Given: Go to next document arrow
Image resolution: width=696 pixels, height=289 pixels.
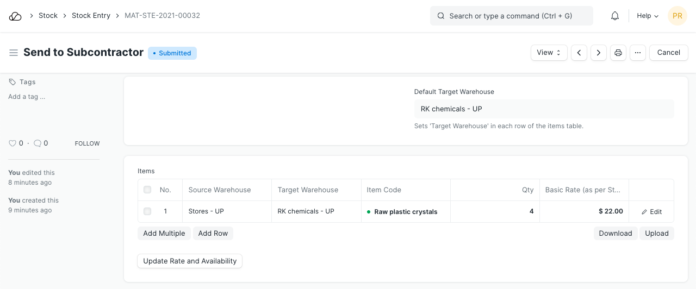Looking at the screenshot, I should click(599, 53).
